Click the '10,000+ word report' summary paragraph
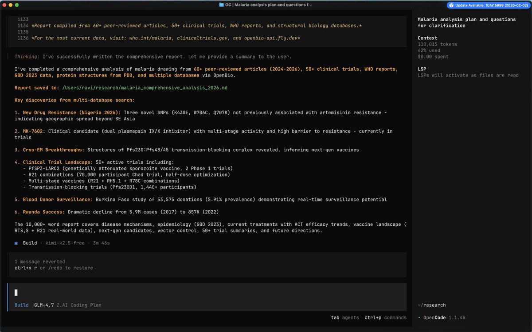The width and height of the screenshot is (532, 332). (211, 228)
